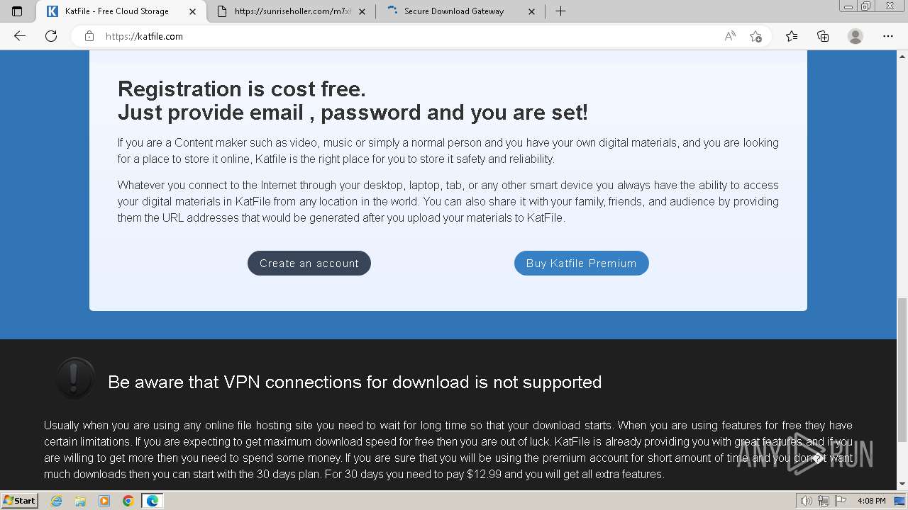Screen dimensions: 908x510
Task: Open the Read Aloud icon in address bar
Action: (x=729, y=36)
